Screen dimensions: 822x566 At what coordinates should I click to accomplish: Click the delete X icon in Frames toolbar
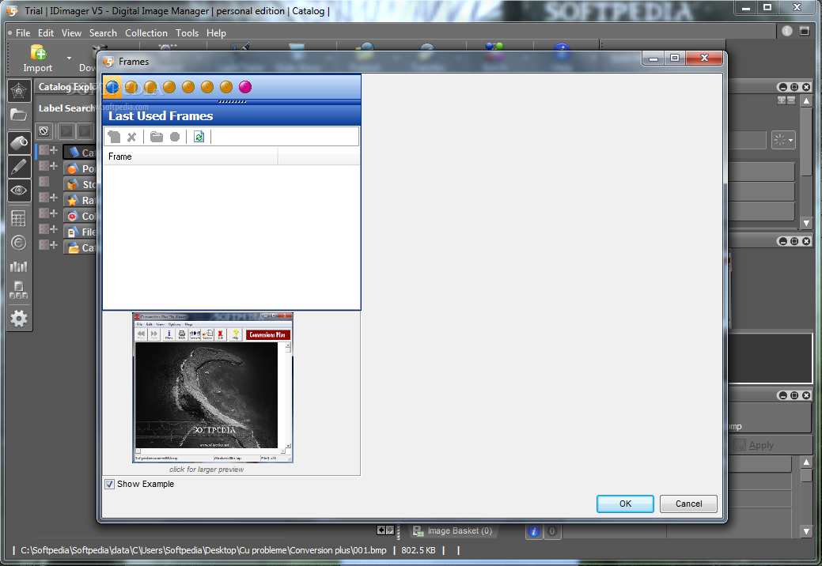[131, 137]
